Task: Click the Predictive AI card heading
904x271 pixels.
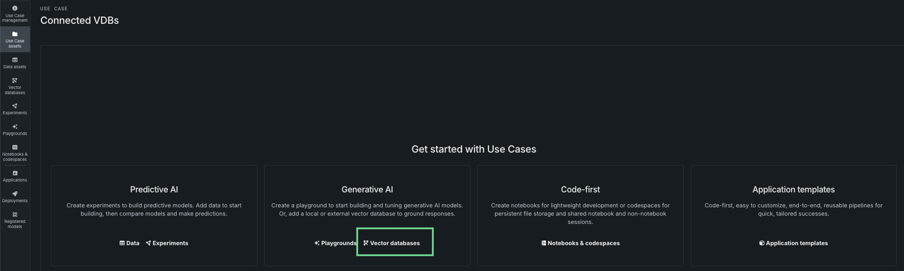Action: (154, 190)
